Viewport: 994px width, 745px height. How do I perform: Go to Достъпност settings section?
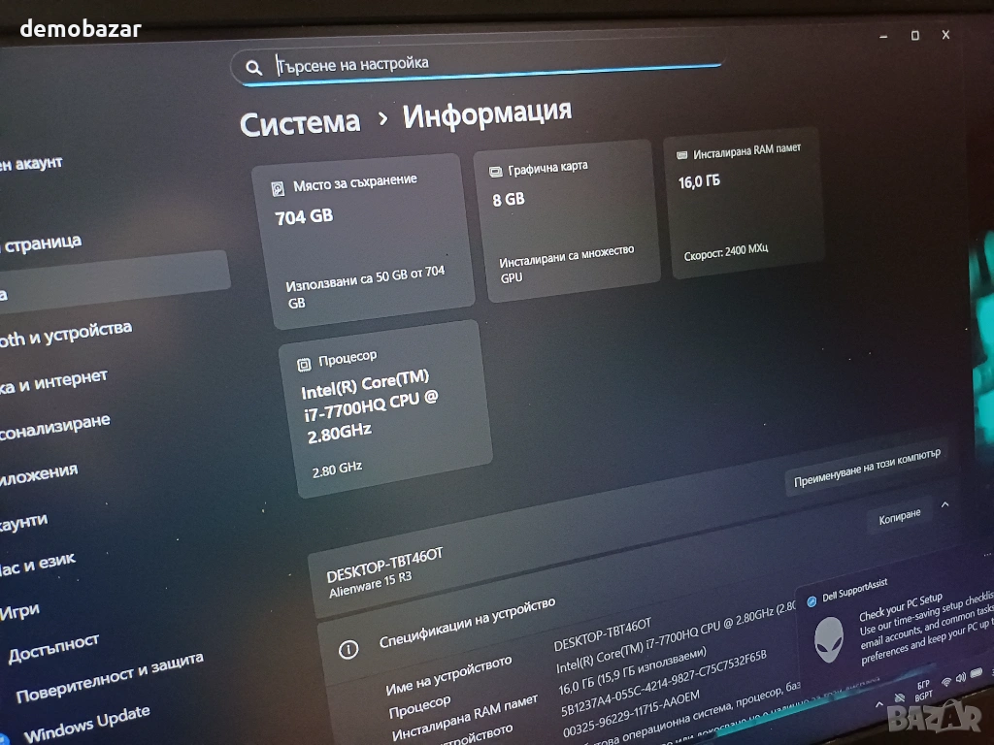click(x=53, y=646)
